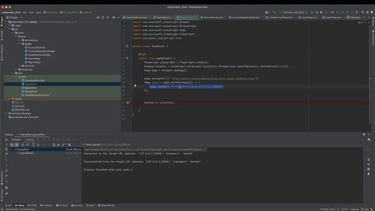375x211 pixels.
Task: Click the yellow intention lightbulb in the editor
Action: click(x=135, y=86)
